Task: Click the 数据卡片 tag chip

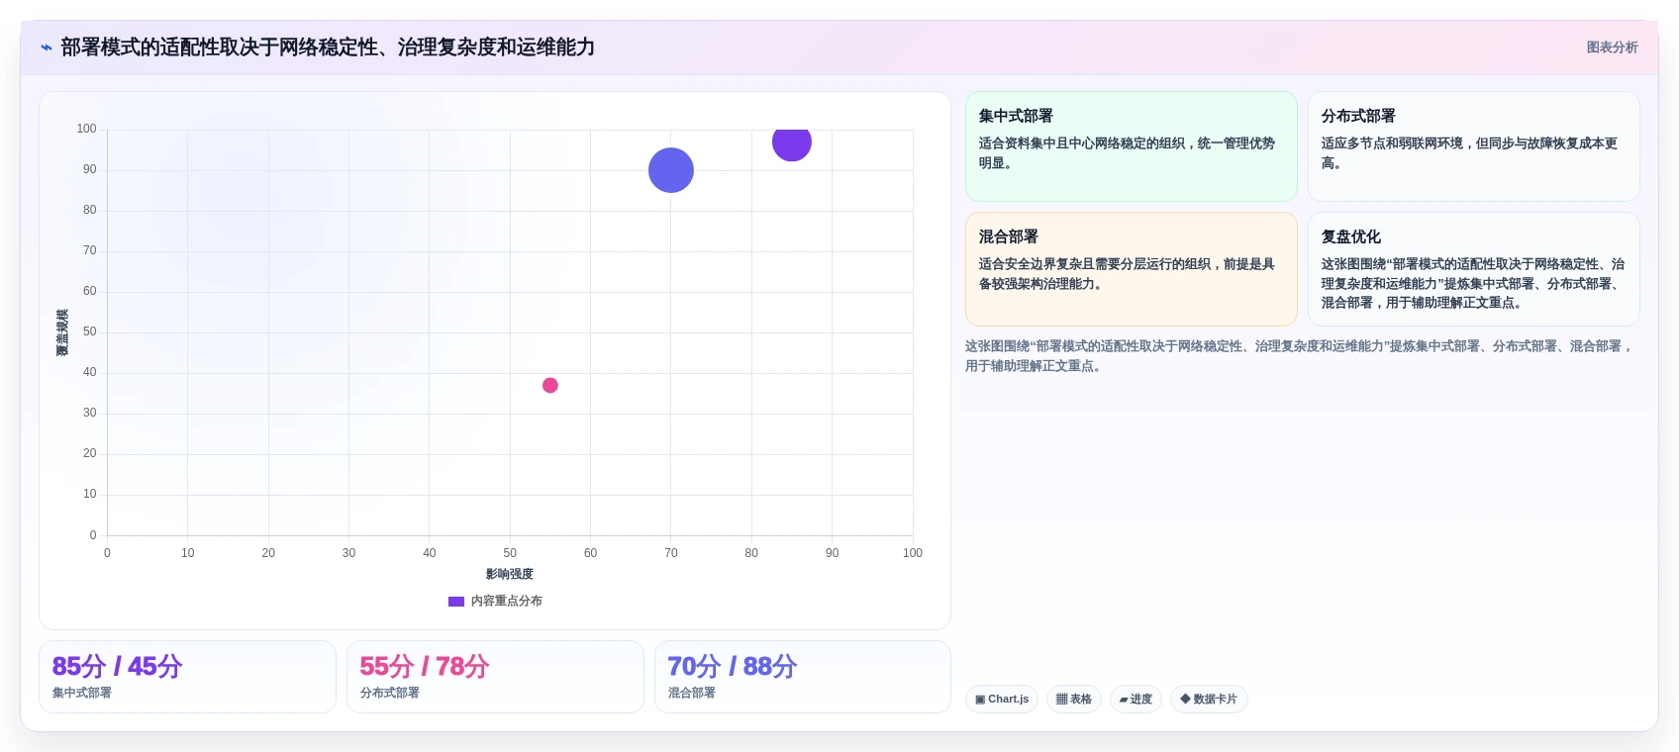Action: click(x=1209, y=699)
